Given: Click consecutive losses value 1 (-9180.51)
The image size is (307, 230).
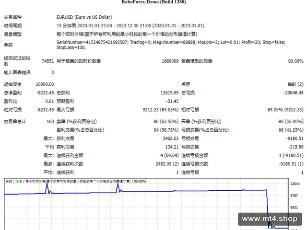Looking at the screenshot, I should coord(291,155).
